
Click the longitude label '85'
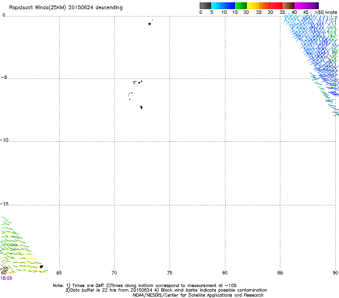coord(280,273)
